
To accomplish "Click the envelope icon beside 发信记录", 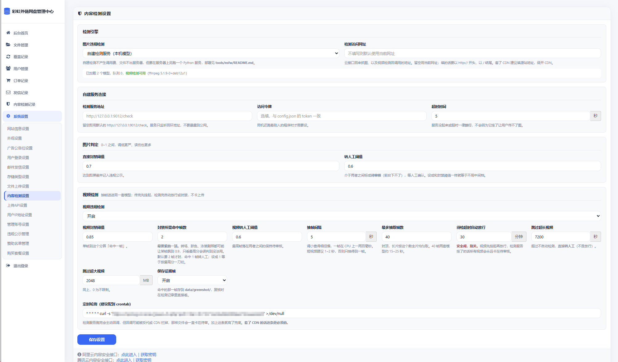I will (8, 92).
